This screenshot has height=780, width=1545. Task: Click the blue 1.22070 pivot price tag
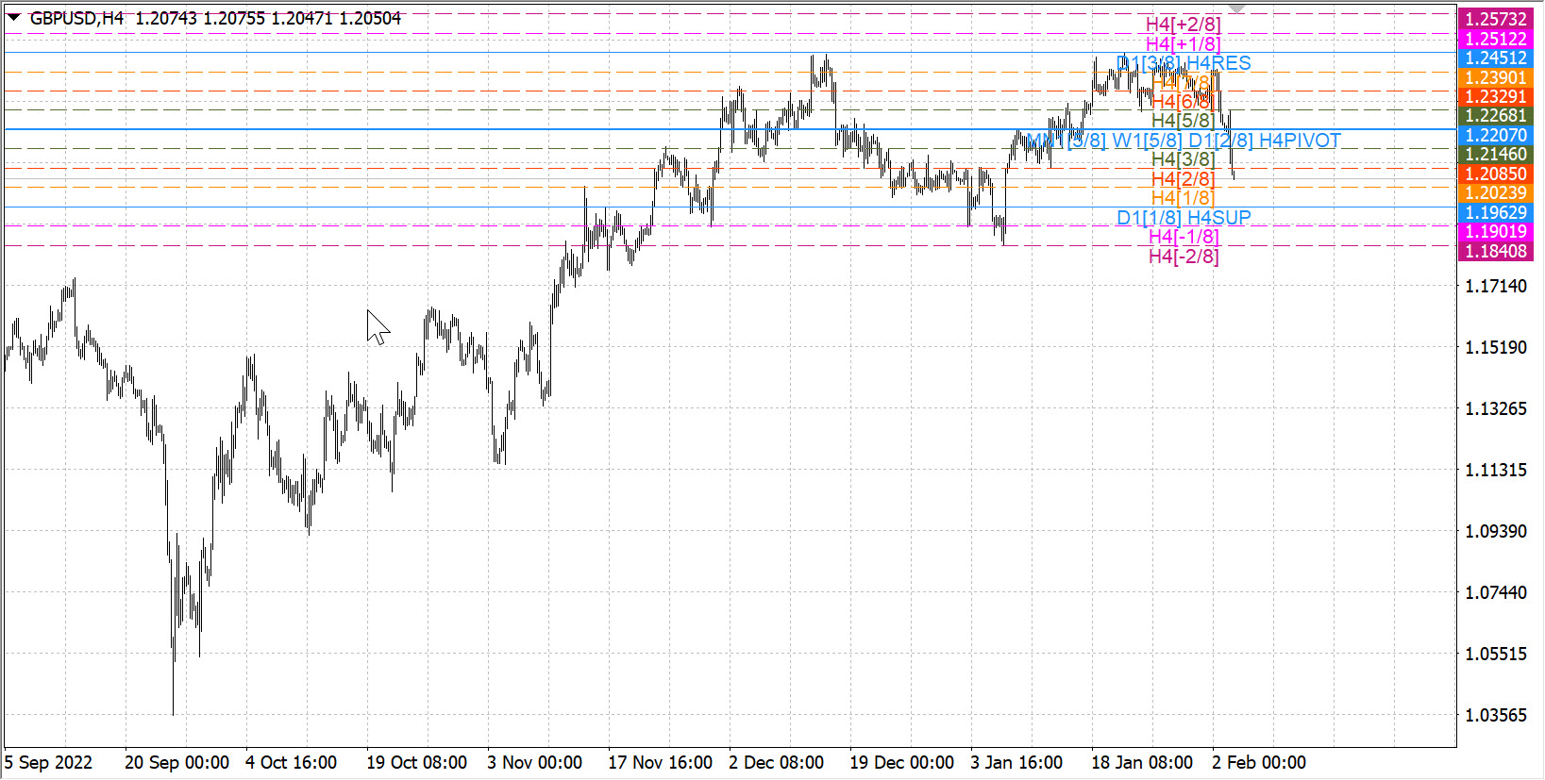point(1496,135)
